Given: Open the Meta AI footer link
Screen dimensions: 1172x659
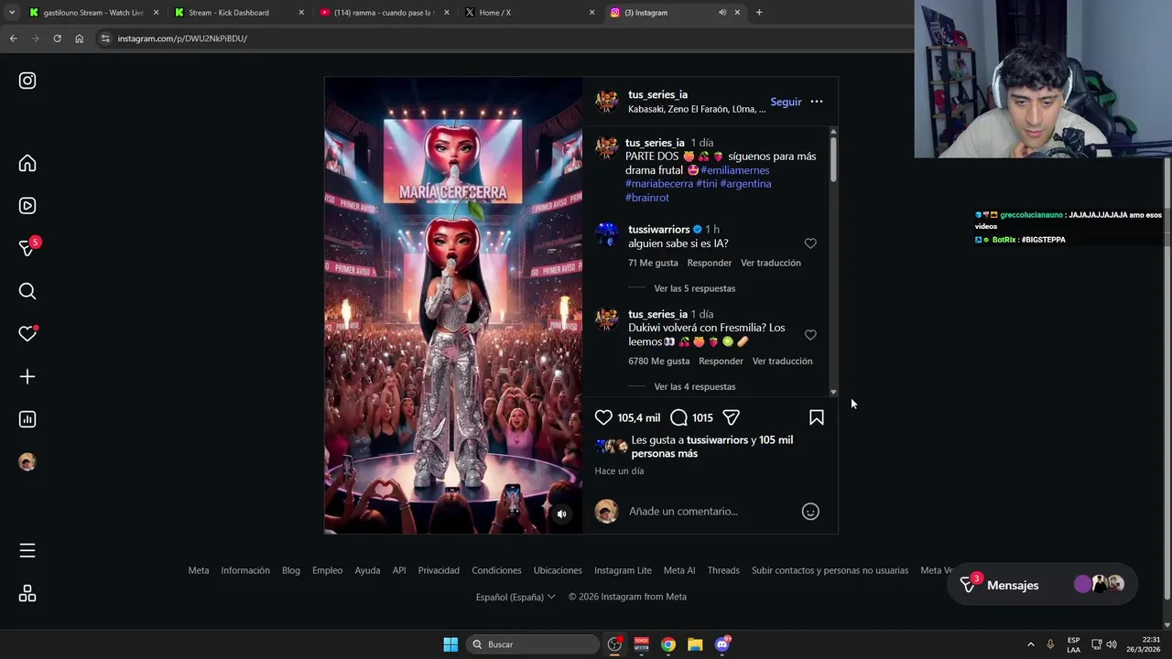Looking at the screenshot, I should click(x=679, y=570).
